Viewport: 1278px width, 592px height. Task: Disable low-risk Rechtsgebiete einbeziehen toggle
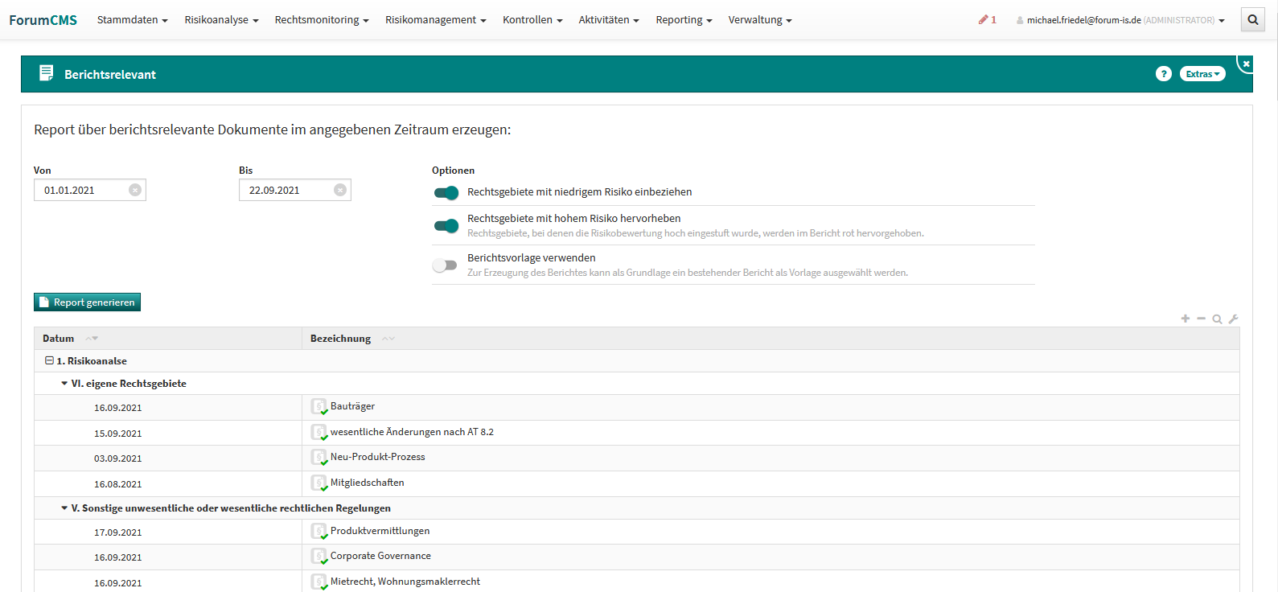(446, 192)
